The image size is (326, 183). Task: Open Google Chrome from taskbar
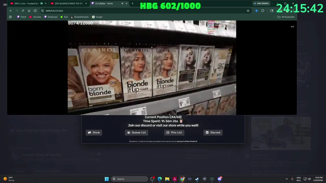click(x=182, y=179)
